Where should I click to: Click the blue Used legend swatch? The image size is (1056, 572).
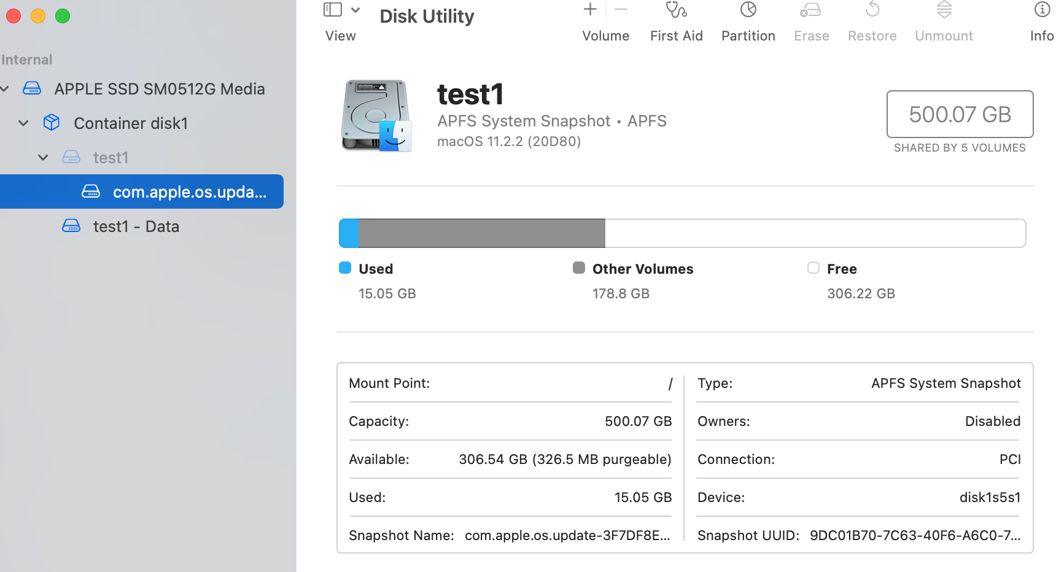coord(345,268)
